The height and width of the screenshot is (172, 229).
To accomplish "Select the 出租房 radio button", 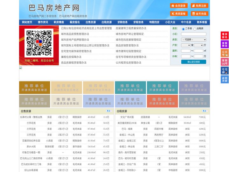I will (195, 29).
